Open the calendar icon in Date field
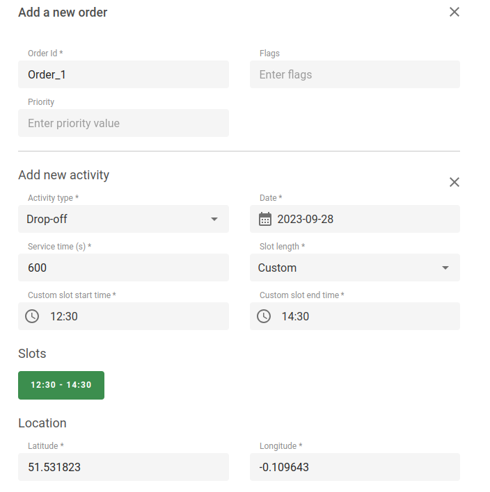490x492 pixels. (x=264, y=220)
